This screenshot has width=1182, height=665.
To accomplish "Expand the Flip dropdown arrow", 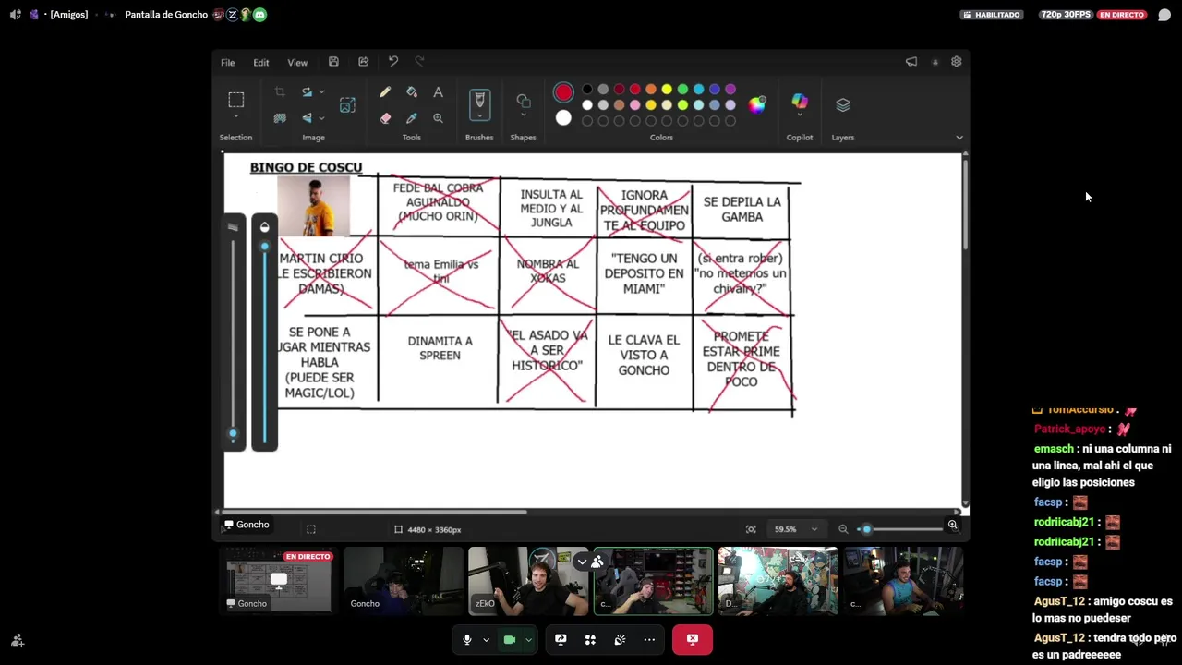I will (x=321, y=117).
